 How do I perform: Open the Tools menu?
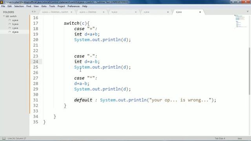[52, 6]
